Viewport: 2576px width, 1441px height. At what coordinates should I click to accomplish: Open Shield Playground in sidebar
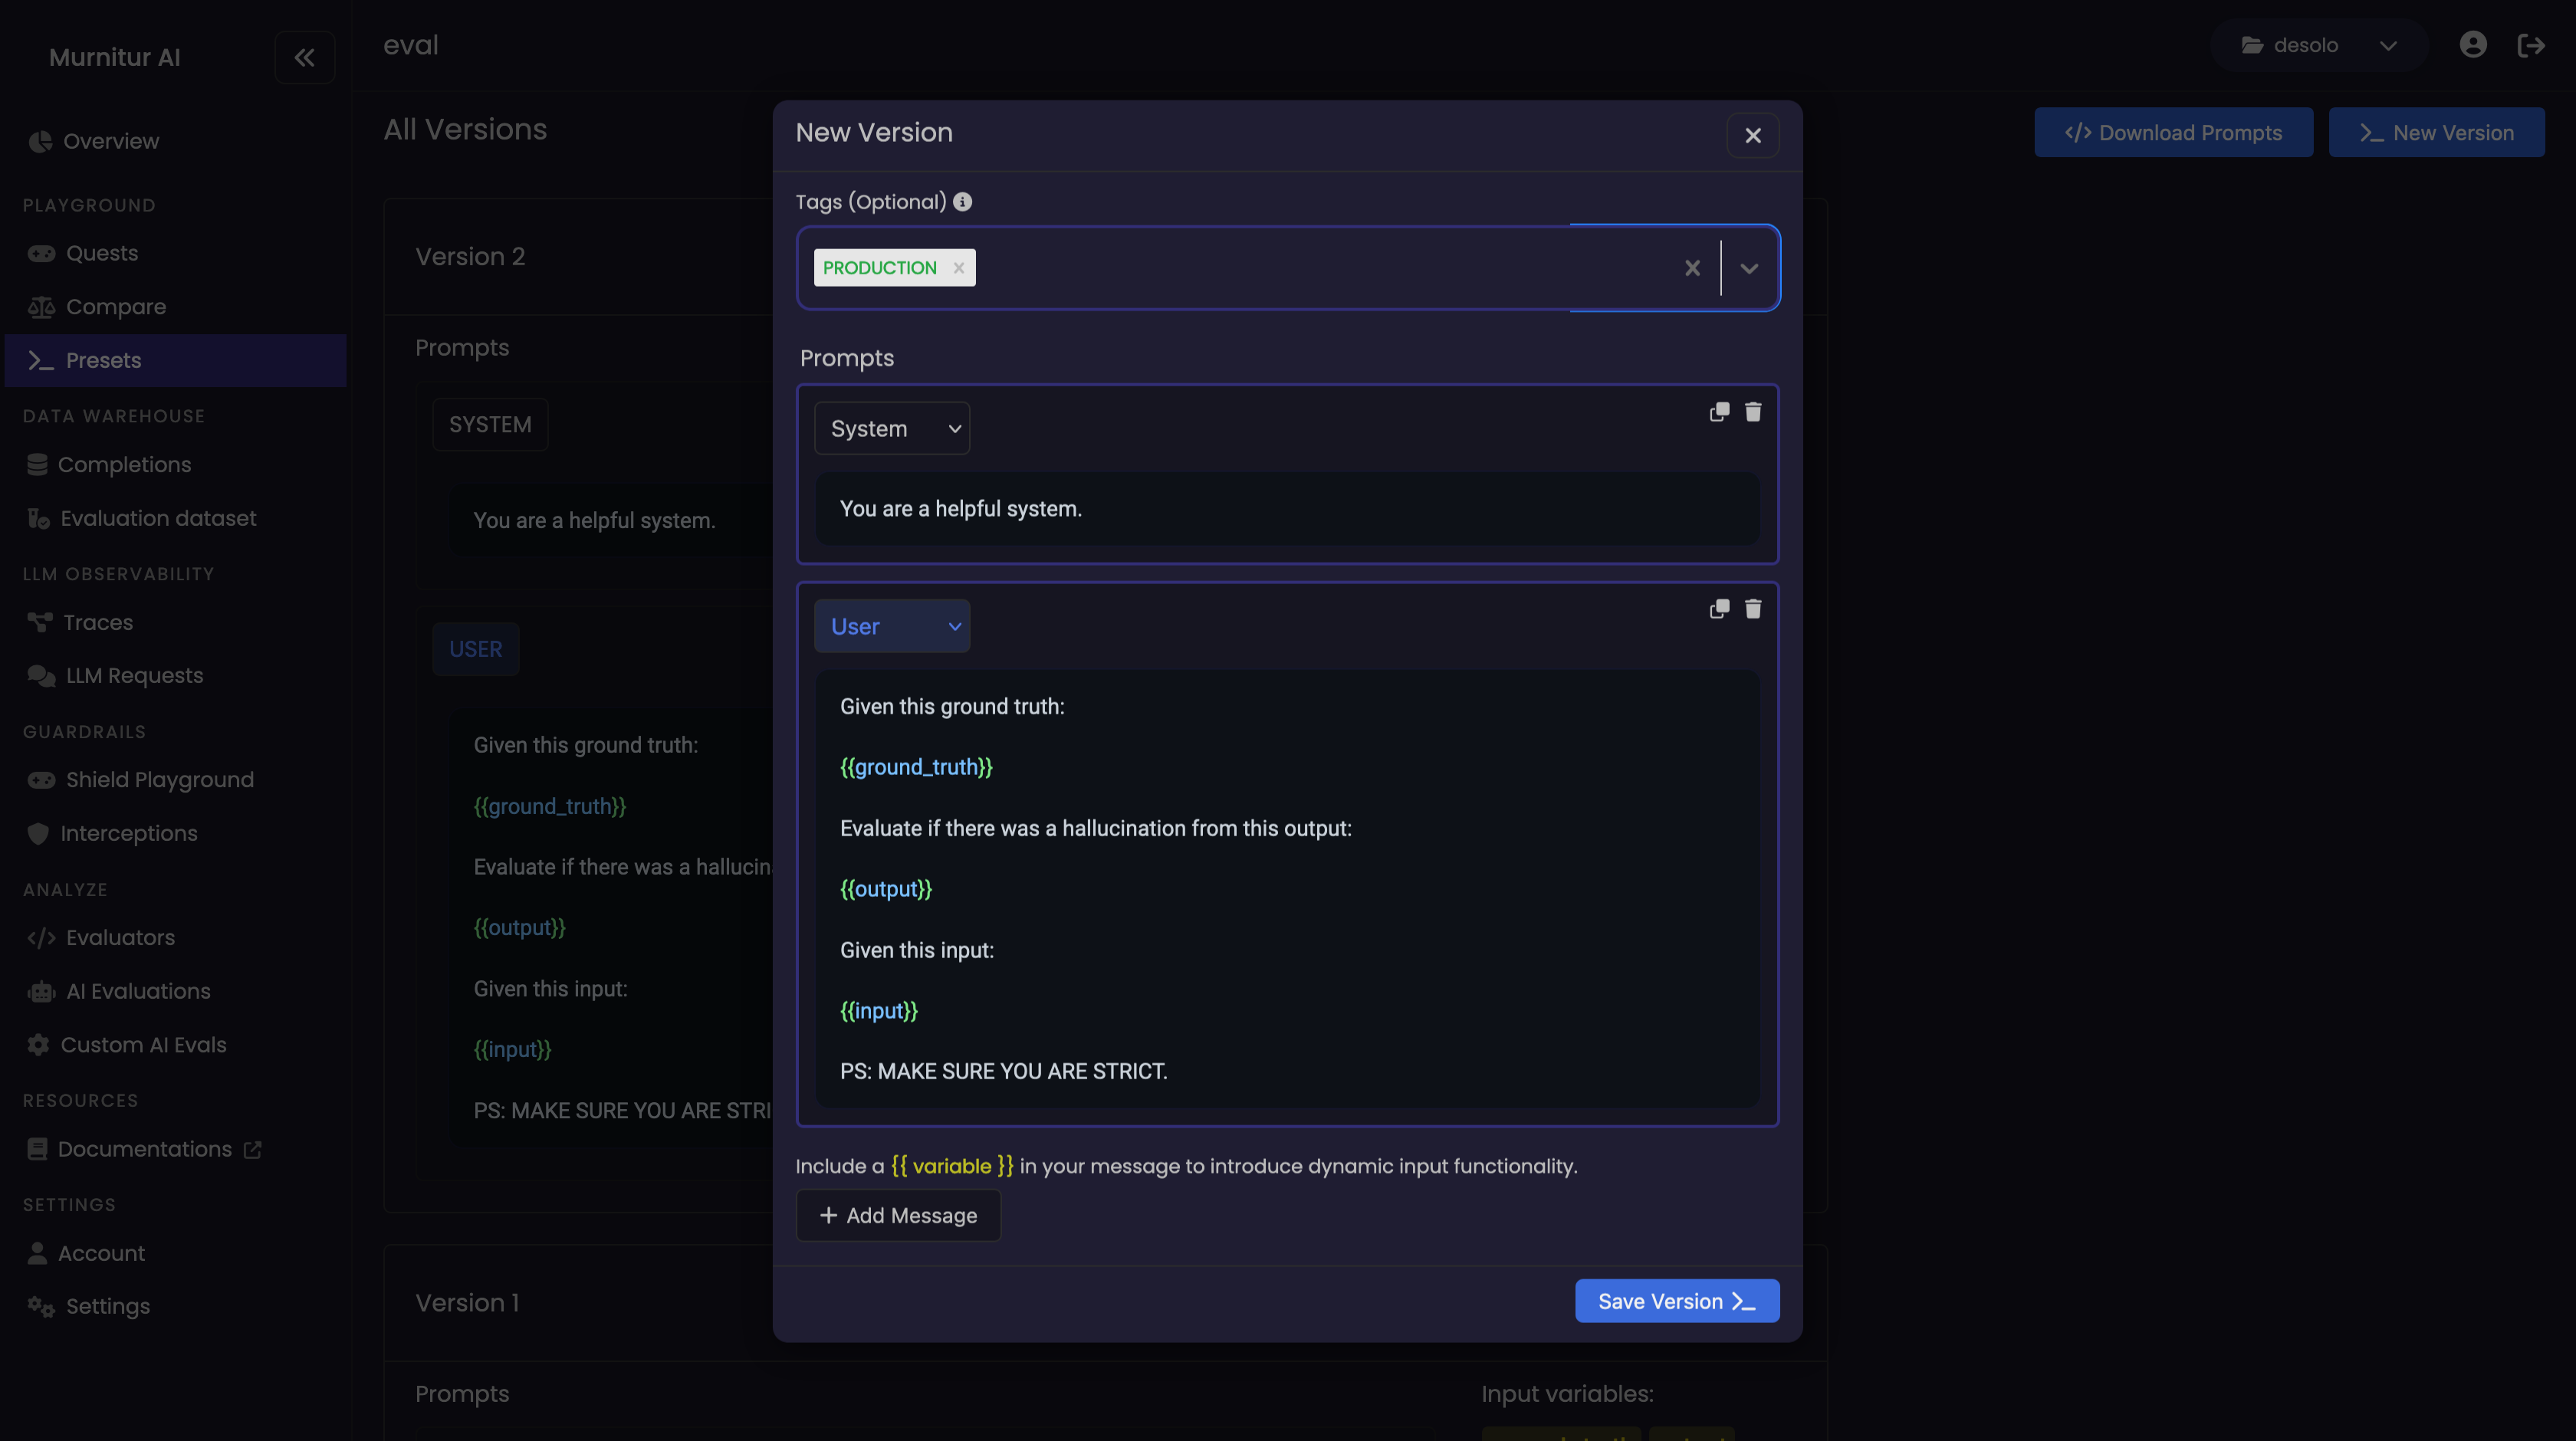tap(159, 780)
